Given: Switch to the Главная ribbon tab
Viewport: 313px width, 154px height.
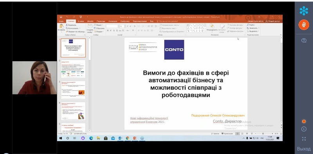Looking at the screenshot, I should click(71, 21).
